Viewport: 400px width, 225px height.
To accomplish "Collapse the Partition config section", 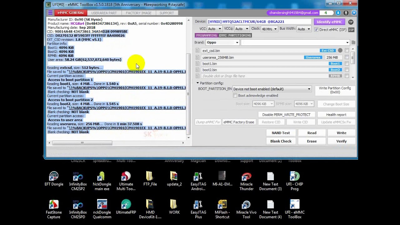I will point(197,83).
